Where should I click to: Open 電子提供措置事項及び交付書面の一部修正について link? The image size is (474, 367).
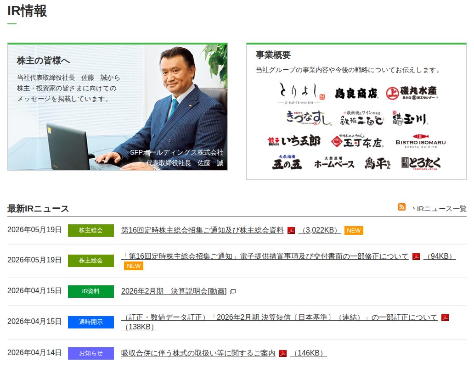click(265, 256)
